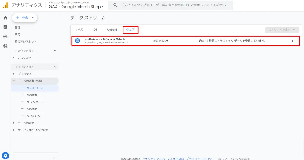Screen dimensions: 304x160
Task: Click フィードバックを送信 in footer
Action: coord(236,159)
